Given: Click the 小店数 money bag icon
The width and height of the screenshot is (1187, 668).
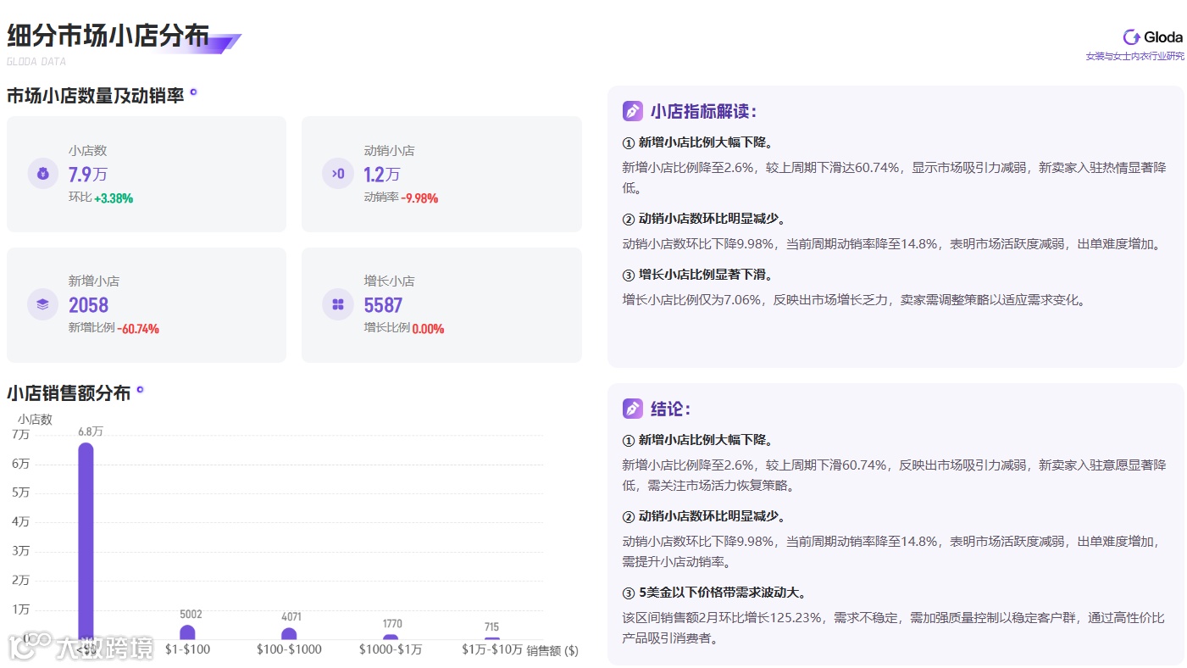Looking at the screenshot, I should click(x=43, y=174).
